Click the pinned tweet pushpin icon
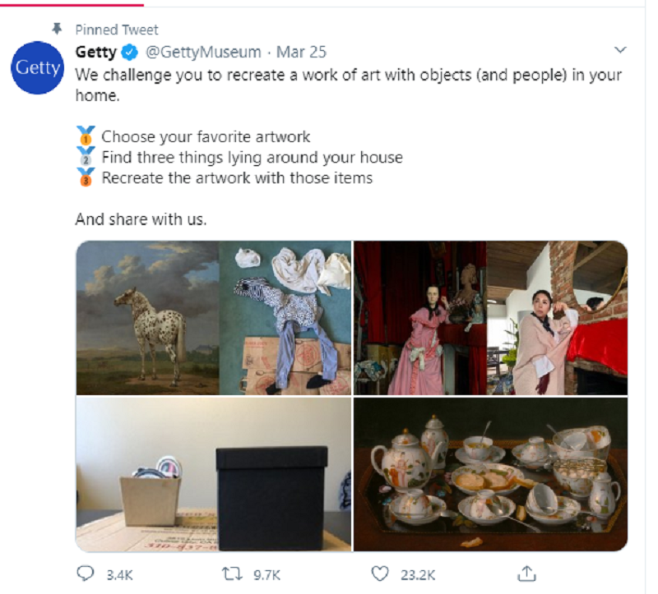This screenshot has width=658, height=594. 57,29
